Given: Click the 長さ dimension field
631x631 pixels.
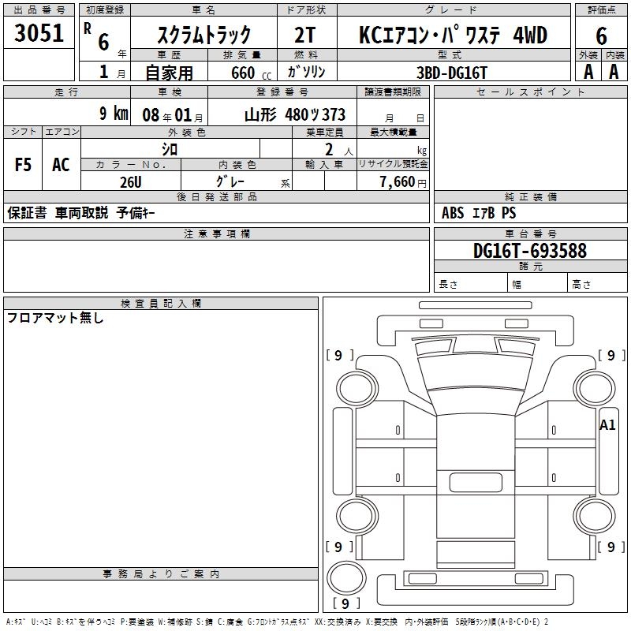Looking at the screenshot, I should (471, 282).
